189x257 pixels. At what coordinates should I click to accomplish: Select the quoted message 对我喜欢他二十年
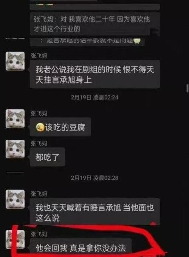click(x=95, y=24)
